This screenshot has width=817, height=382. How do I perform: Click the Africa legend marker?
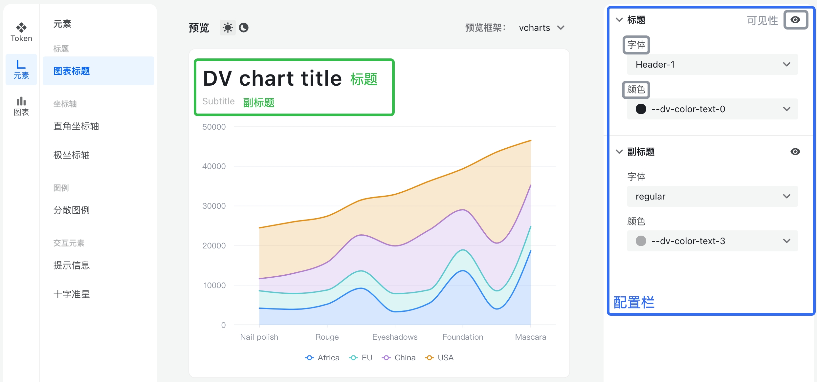309,358
